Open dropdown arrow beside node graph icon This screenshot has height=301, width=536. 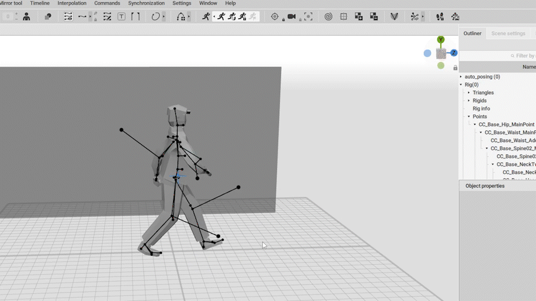tap(423, 16)
